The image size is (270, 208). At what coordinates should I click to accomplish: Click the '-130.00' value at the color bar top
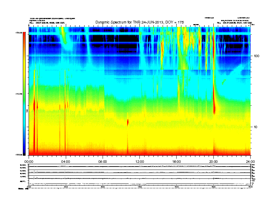pyautogui.click(x=18, y=32)
